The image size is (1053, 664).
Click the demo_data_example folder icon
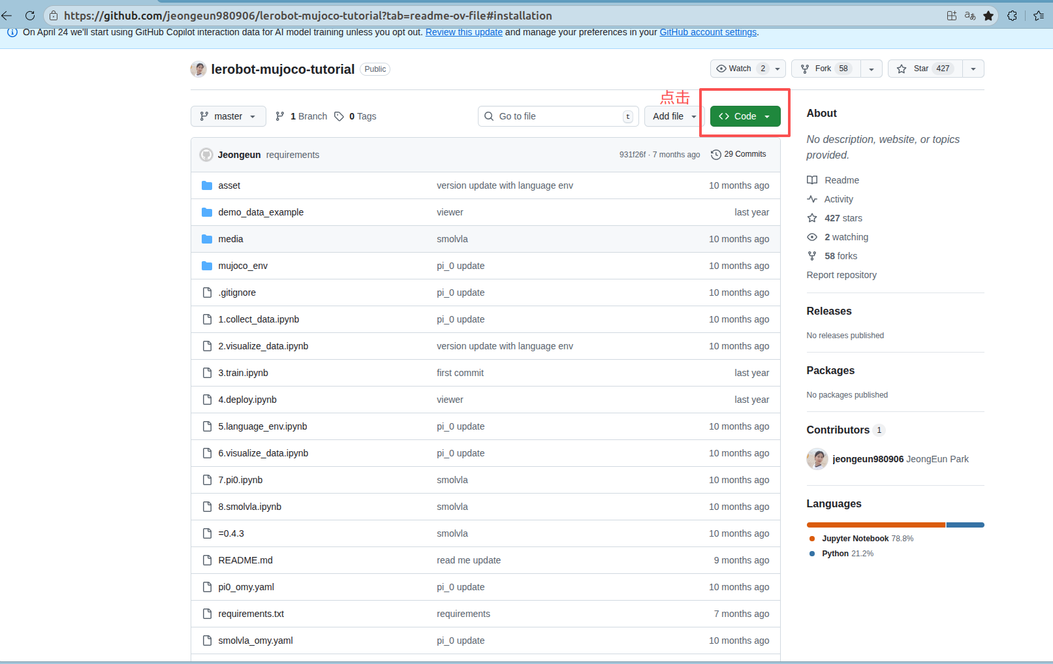(x=207, y=212)
